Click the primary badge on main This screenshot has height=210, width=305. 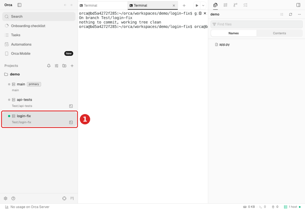(34, 84)
